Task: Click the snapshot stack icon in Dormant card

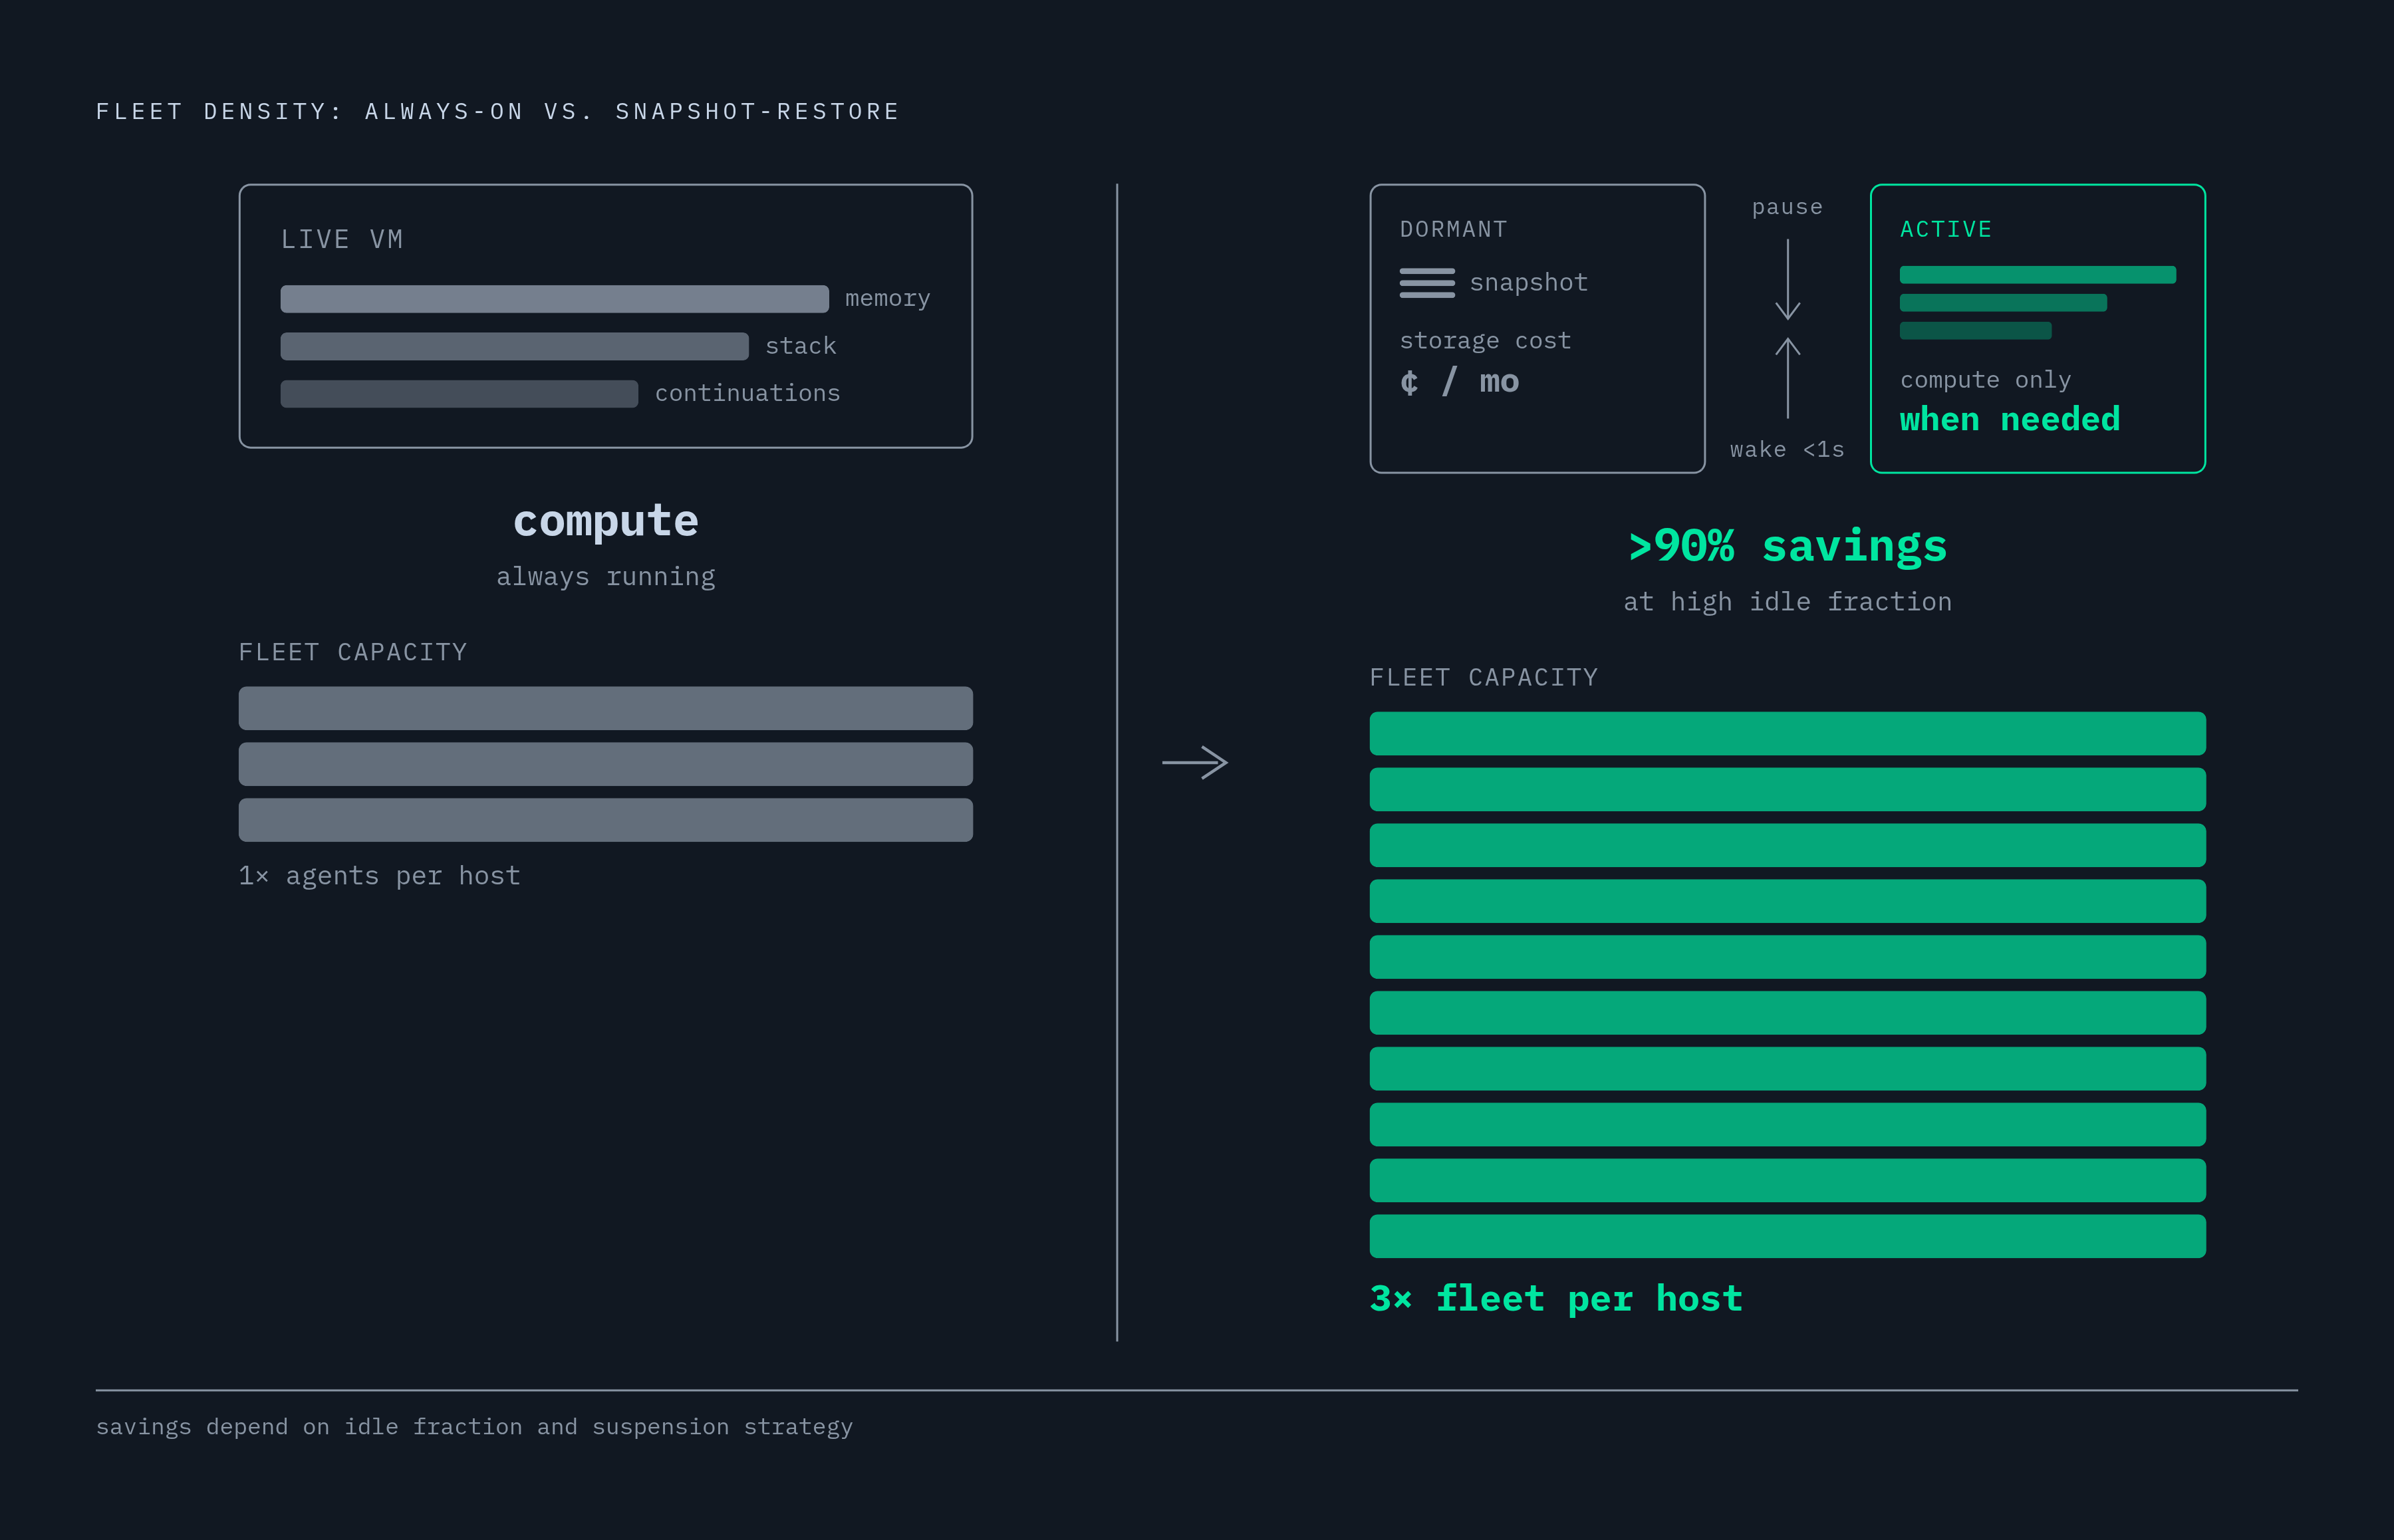Action: point(1427,283)
